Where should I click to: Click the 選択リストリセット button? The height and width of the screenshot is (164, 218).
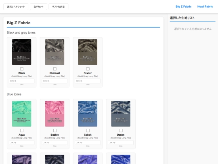click(16, 6)
